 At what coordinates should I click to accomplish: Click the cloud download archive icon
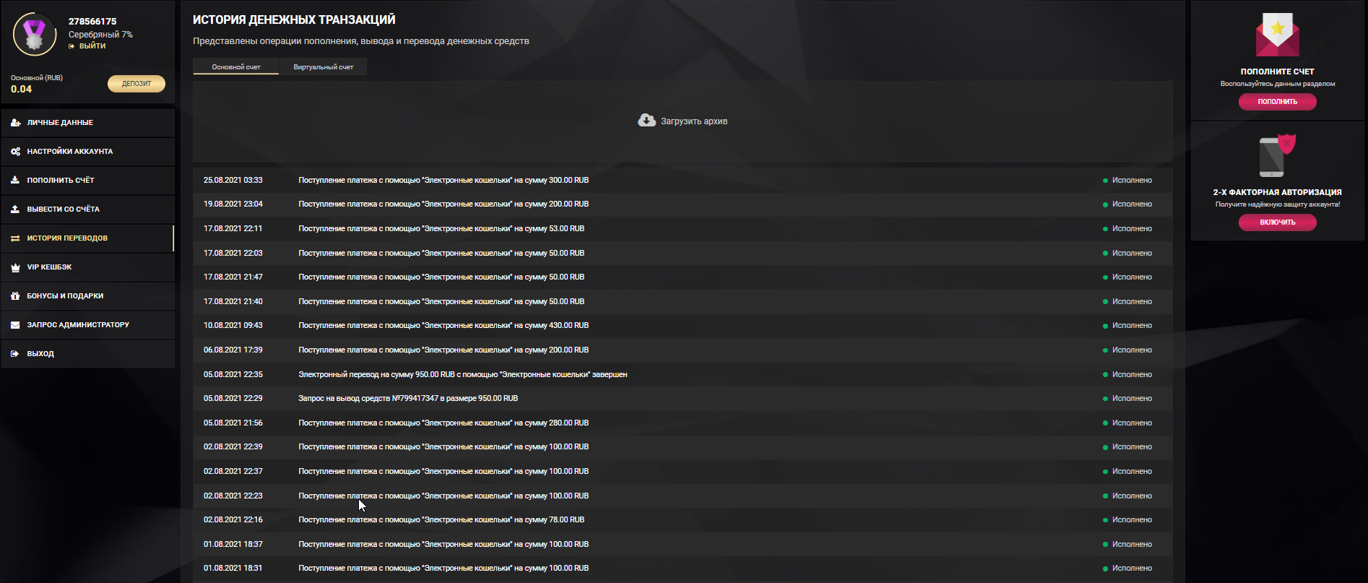[x=646, y=121]
